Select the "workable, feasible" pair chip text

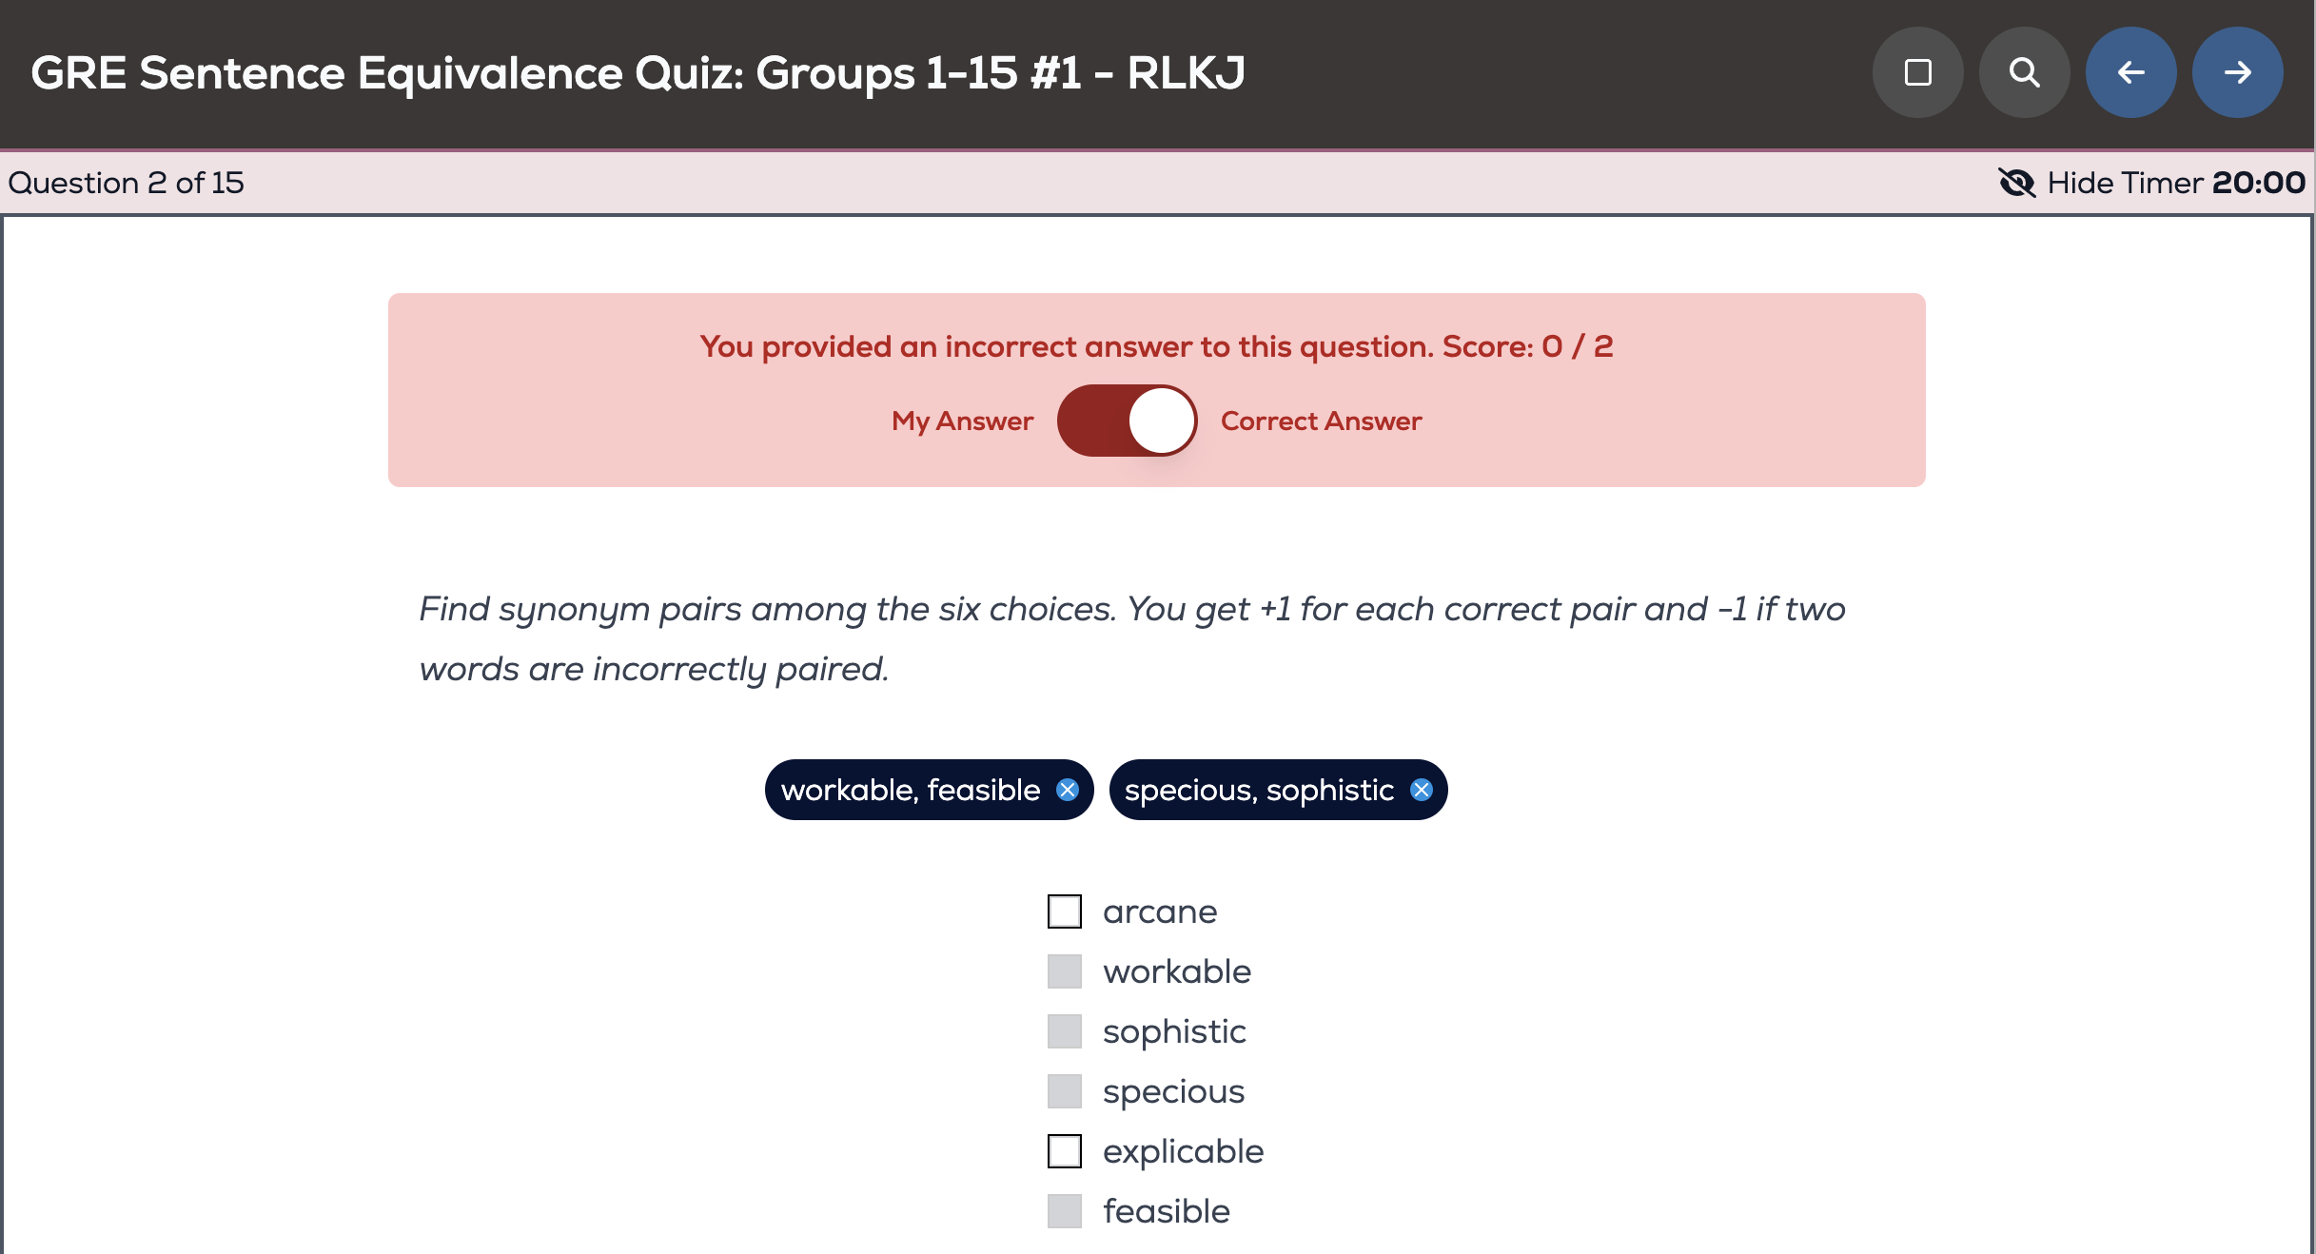coord(910,790)
